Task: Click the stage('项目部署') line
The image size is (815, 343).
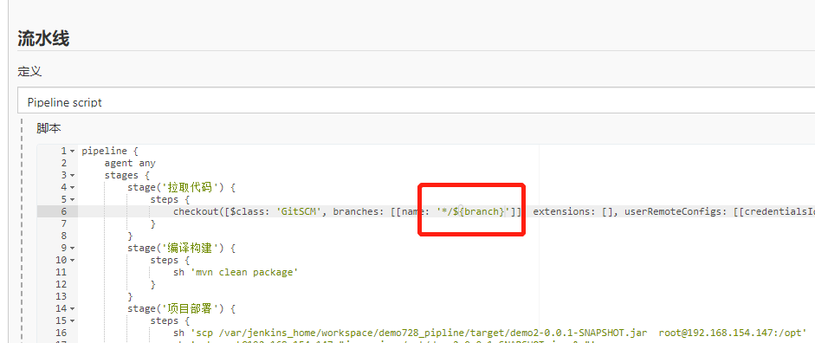Action: click(x=182, y=308)
